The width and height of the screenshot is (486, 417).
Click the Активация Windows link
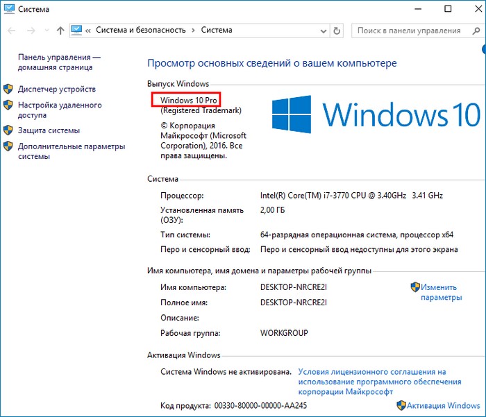[443, 405]
